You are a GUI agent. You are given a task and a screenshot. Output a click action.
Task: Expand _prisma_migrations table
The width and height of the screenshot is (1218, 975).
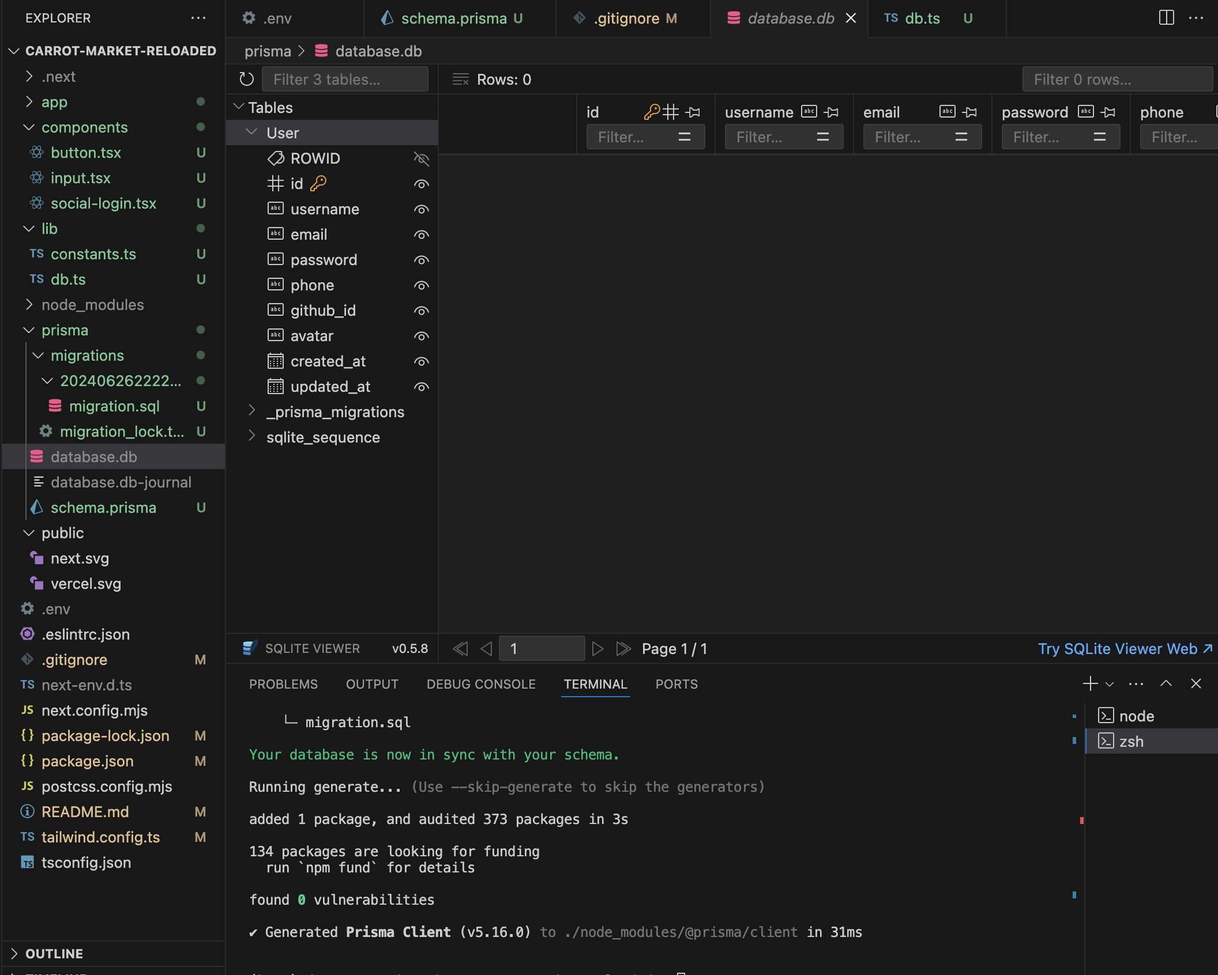(251, 411)
